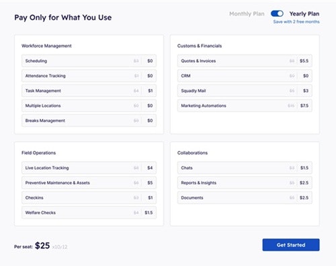The image size is (336, 266).
Task: Click the Get Started button
Action: click(x=291, y=245)
